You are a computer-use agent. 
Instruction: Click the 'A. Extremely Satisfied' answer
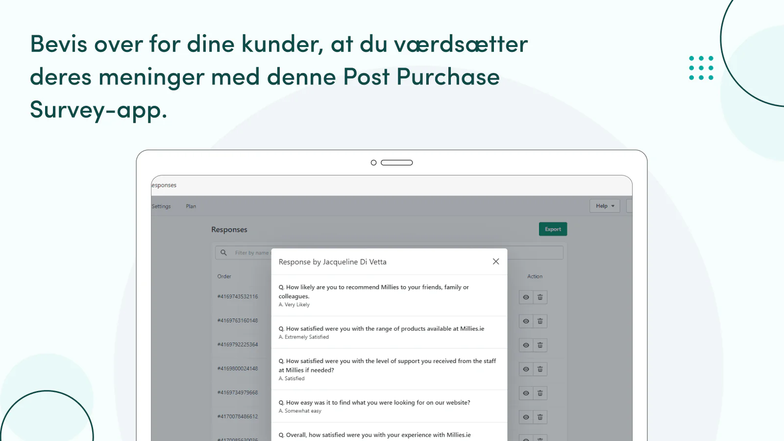tap(304, 337)
